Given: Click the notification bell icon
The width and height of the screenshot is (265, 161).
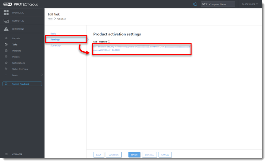Looking at the screenshot, I should point(195,4).
